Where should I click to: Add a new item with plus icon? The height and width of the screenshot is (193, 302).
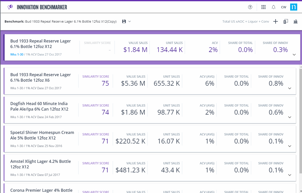point(276,21)
